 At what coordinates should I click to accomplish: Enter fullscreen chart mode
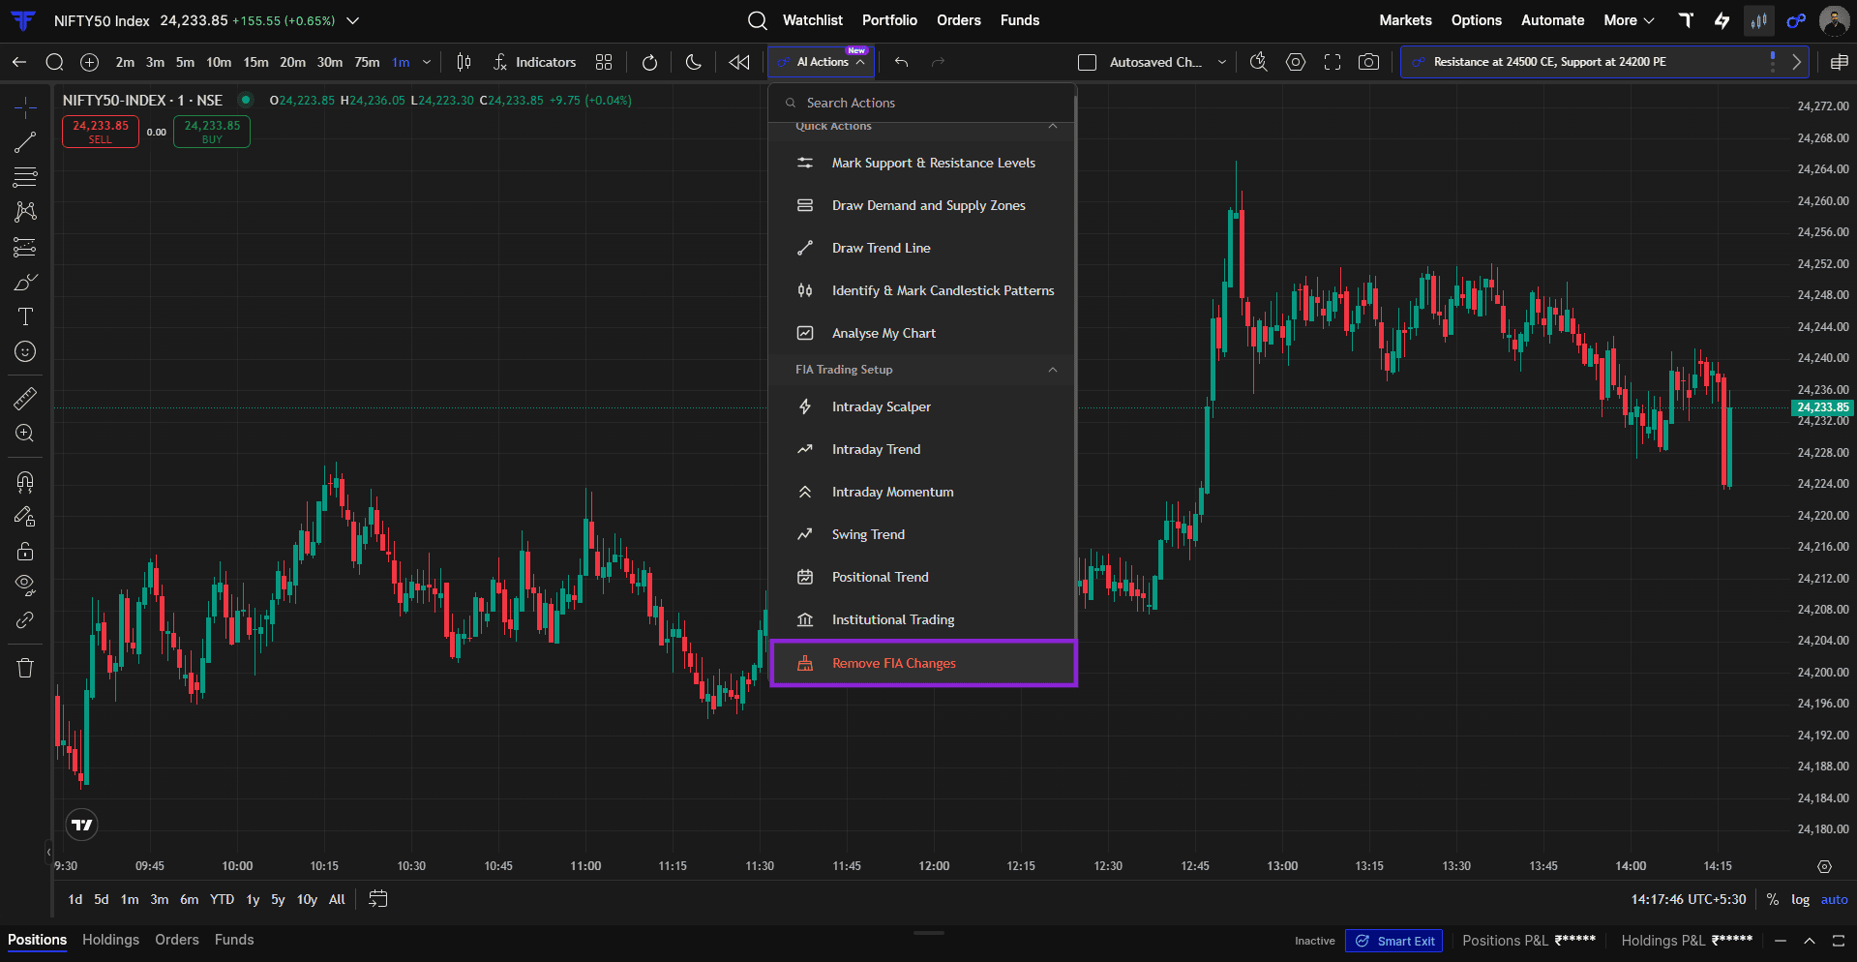coord(1333,62)
